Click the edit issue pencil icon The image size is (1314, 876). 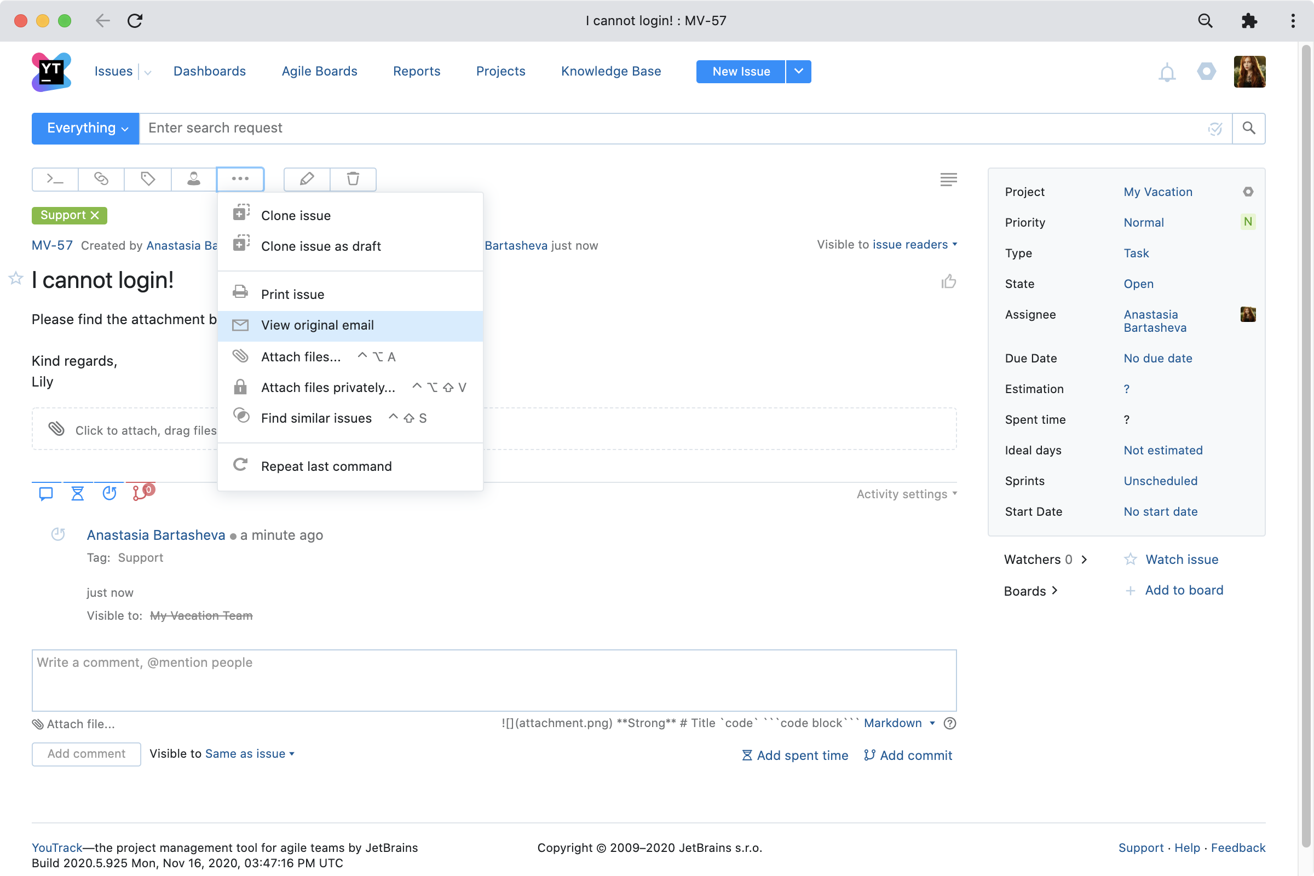click(307, 179)
